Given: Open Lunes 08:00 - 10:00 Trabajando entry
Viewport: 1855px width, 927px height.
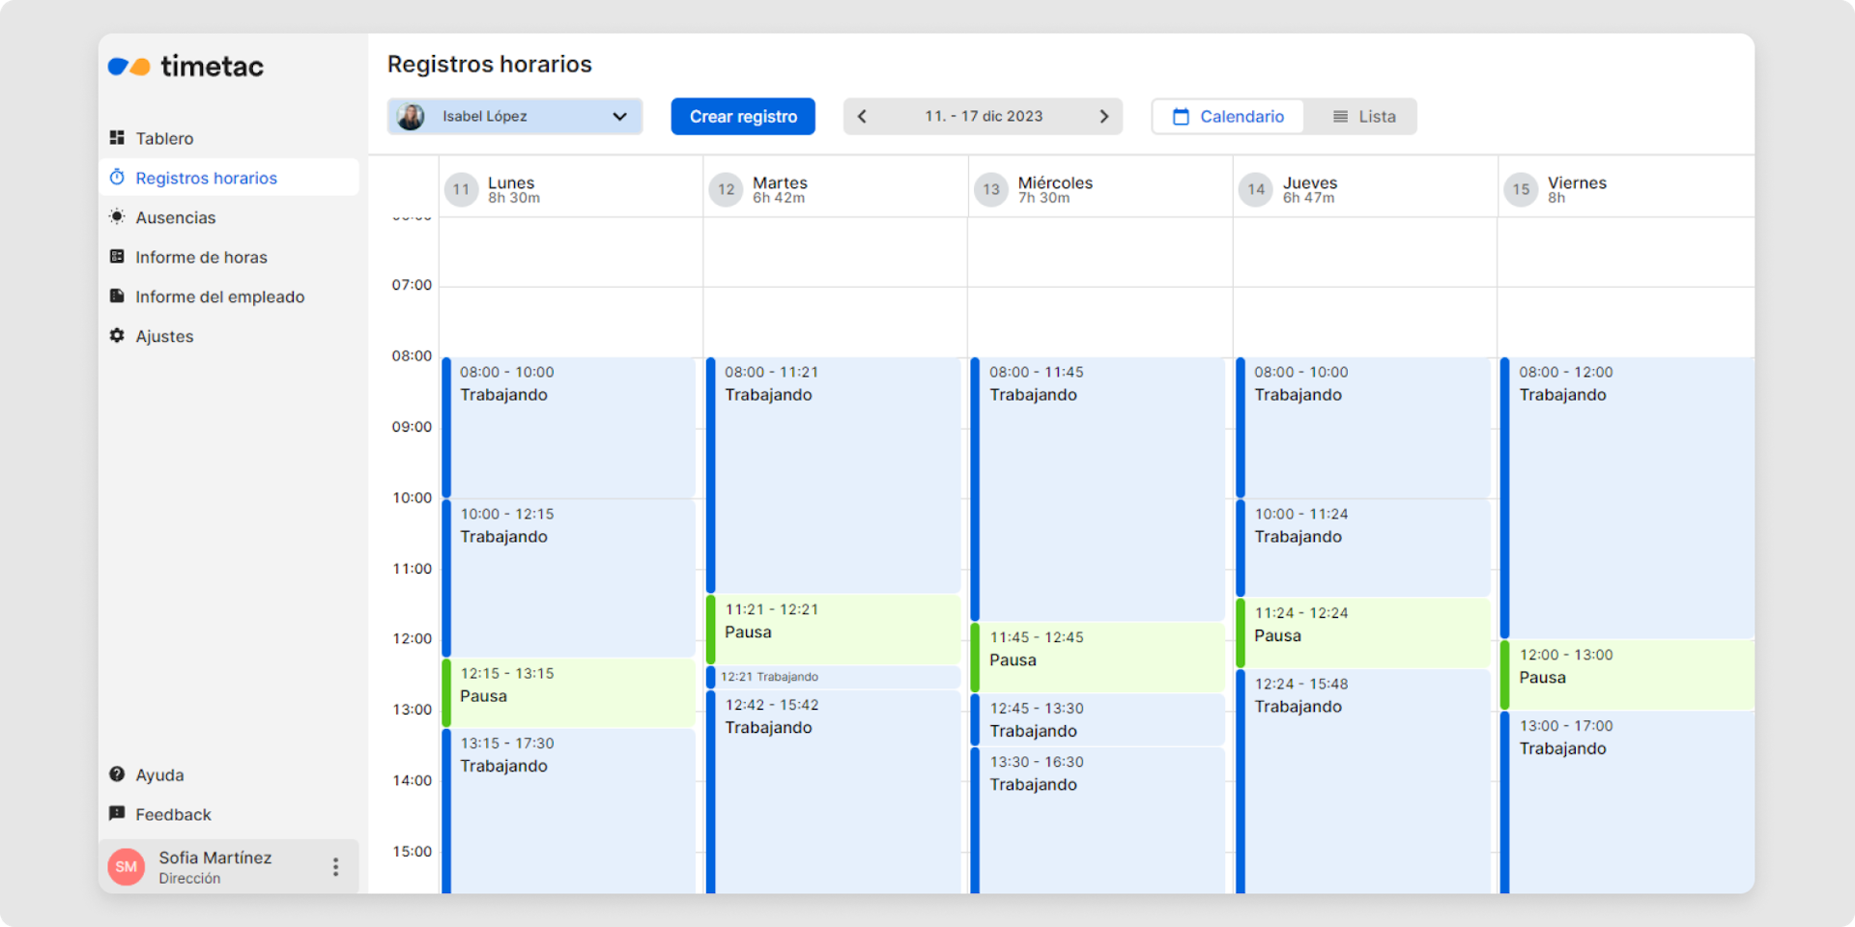Looking at the screenshot, I should point(569,428).
